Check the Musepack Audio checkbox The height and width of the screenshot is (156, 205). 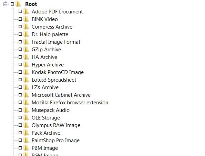point(20,110)
